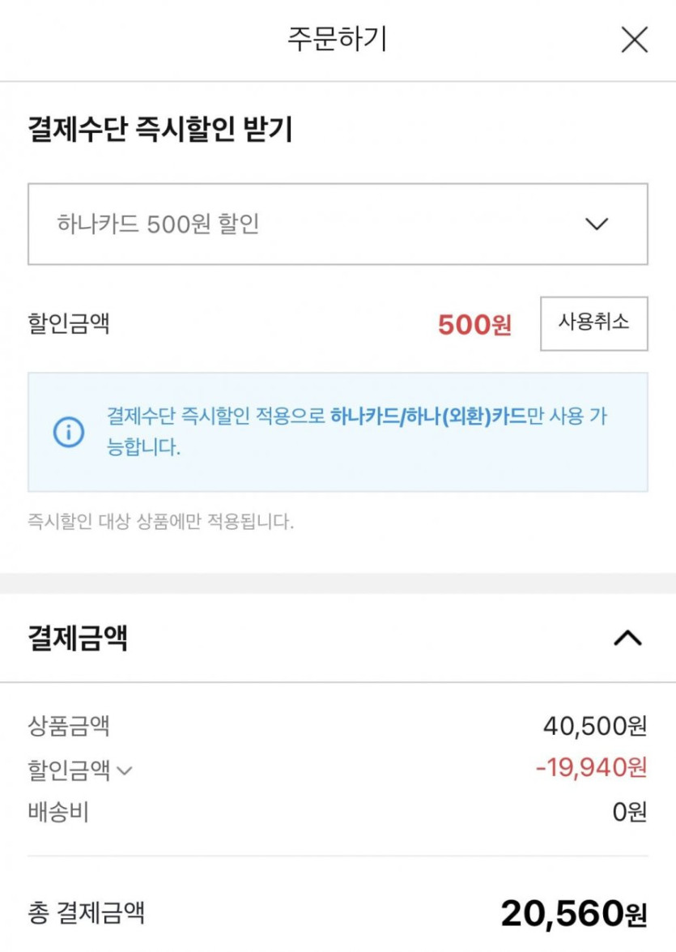
Task: Click the 상품금액 label
Action: (69, 726)
